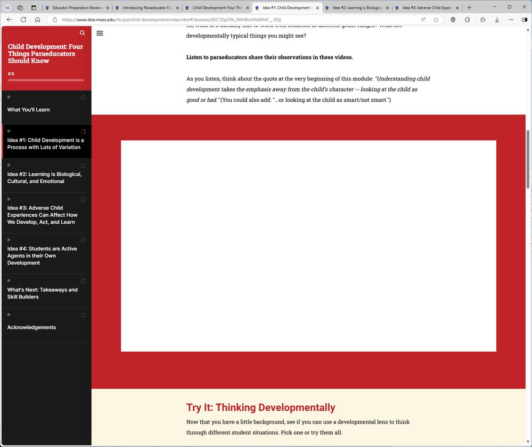This screenshot has width=532, height=447.
Task: Open Idea #3 Adverse Child Experiences lesson
Action: click(x=46, y=213)
